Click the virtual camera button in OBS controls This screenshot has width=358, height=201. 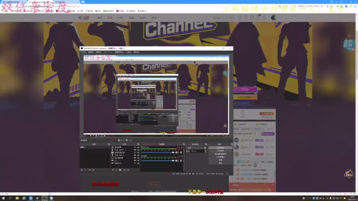pos(220,154)
